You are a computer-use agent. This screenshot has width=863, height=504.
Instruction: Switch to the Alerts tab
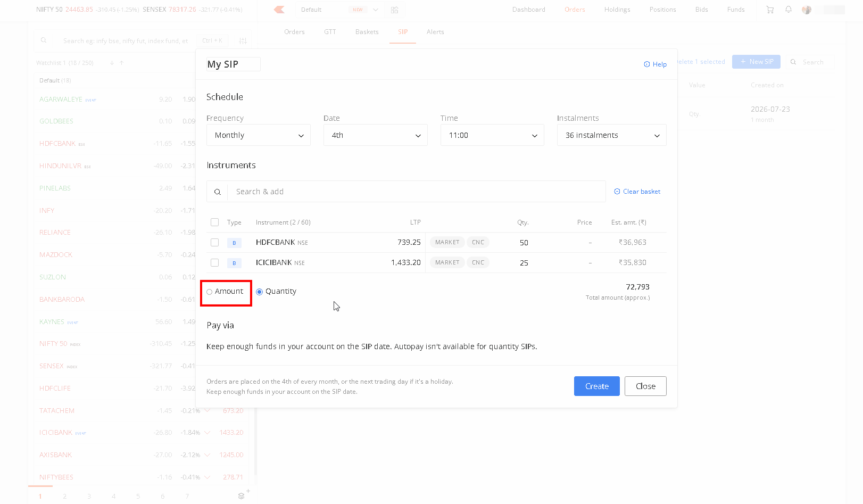(435, 32)
